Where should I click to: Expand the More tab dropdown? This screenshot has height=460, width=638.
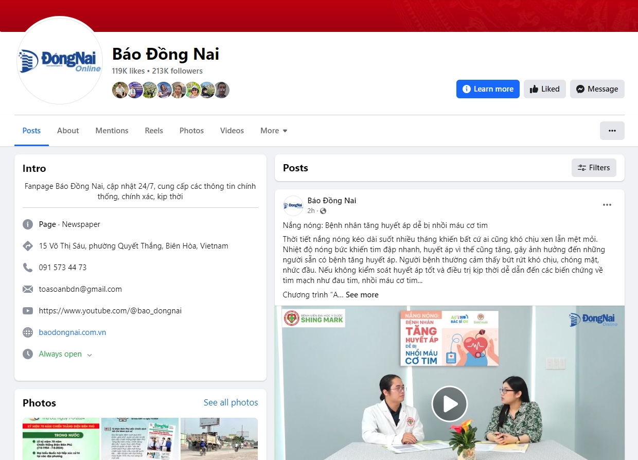click(274, 131)
